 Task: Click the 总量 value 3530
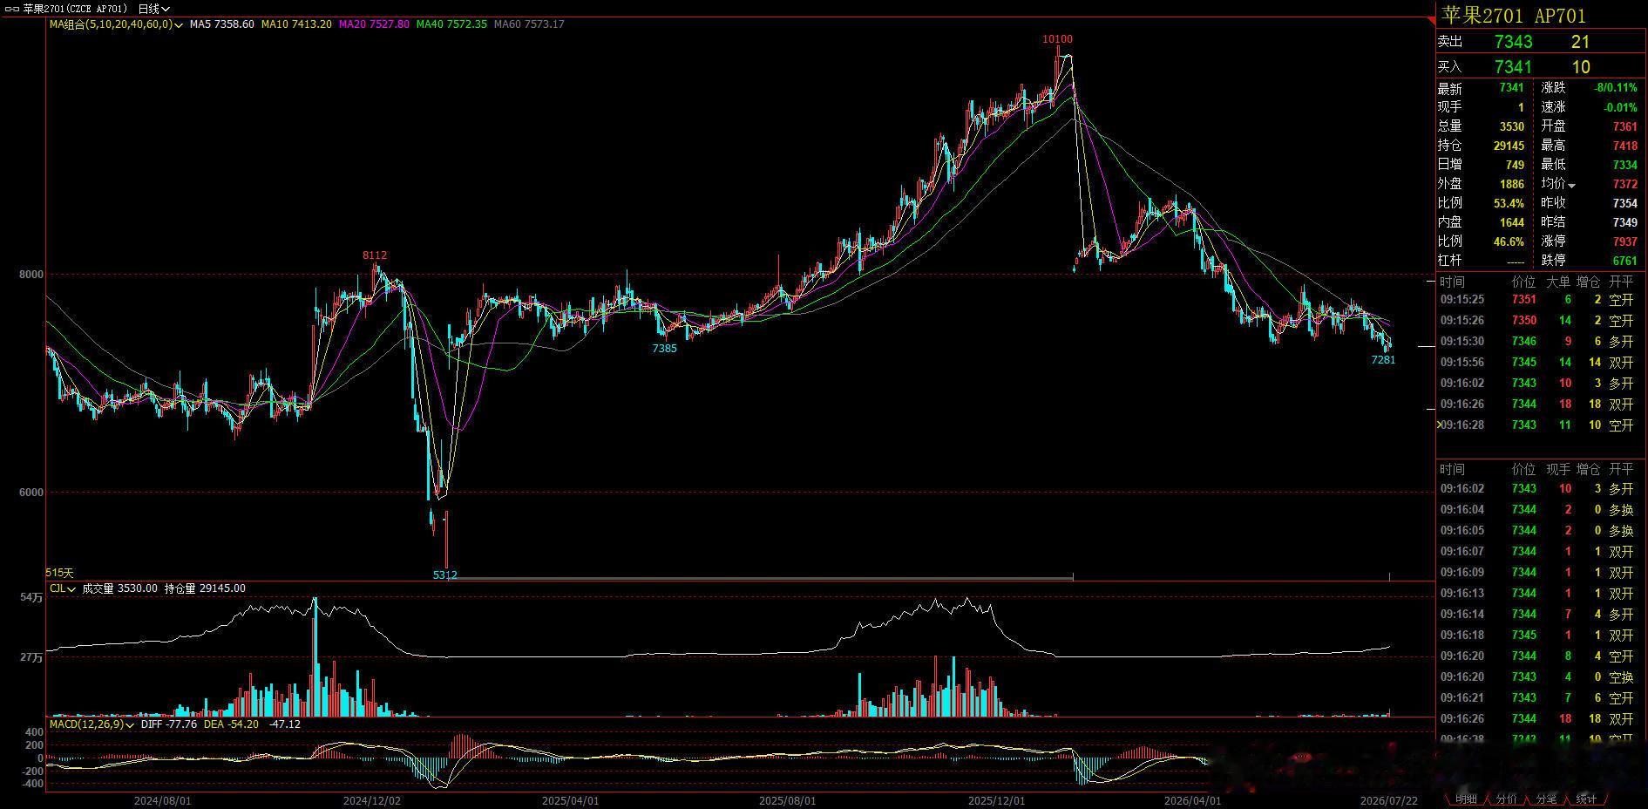click(1511, 126)
